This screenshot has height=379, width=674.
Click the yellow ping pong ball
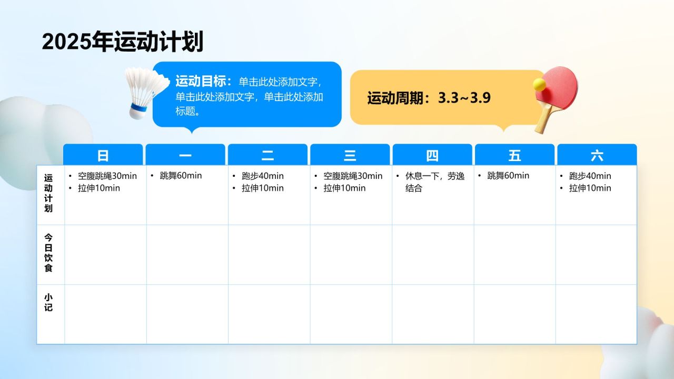click(x=539, y=84)
